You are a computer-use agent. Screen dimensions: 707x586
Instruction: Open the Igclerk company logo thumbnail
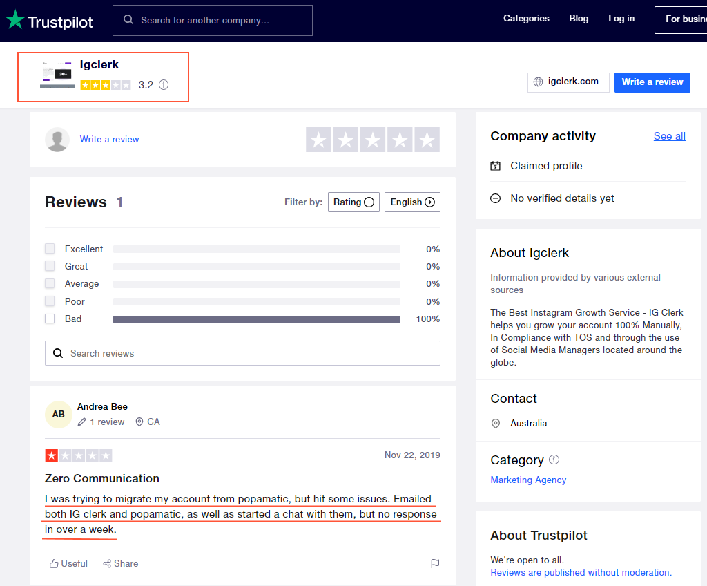[57, 75]
